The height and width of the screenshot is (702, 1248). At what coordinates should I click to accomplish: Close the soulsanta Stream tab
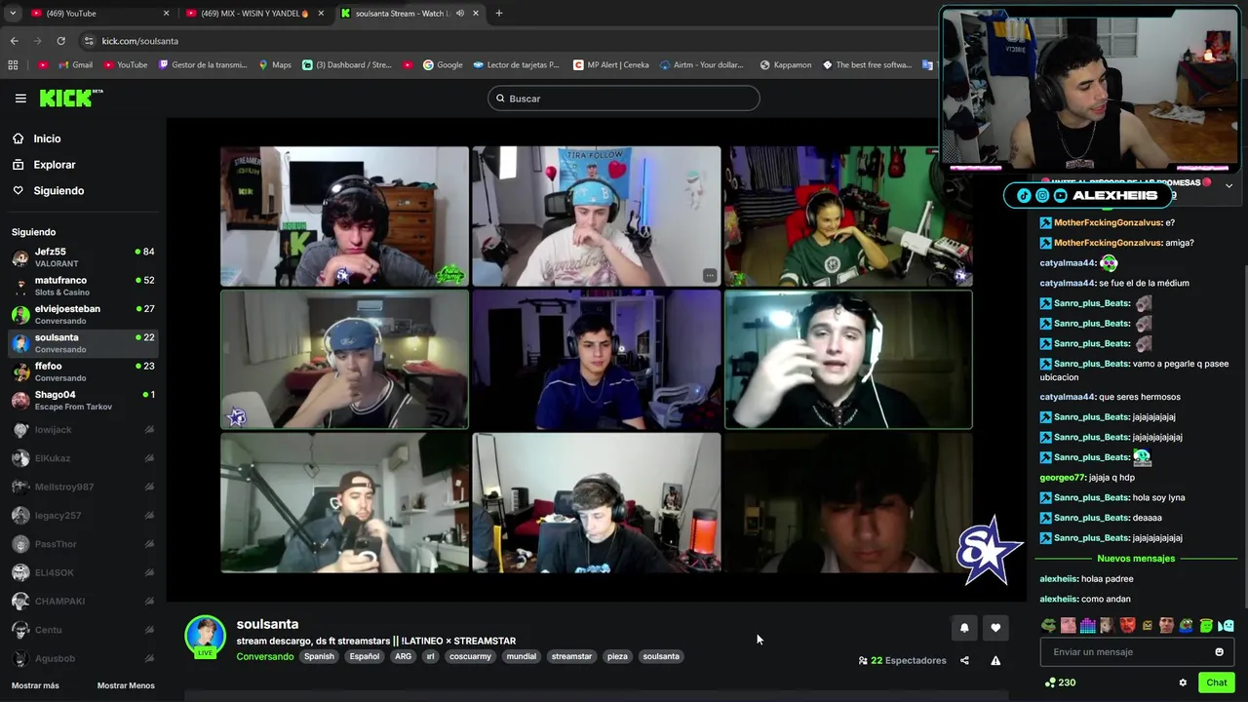point(476,14)
